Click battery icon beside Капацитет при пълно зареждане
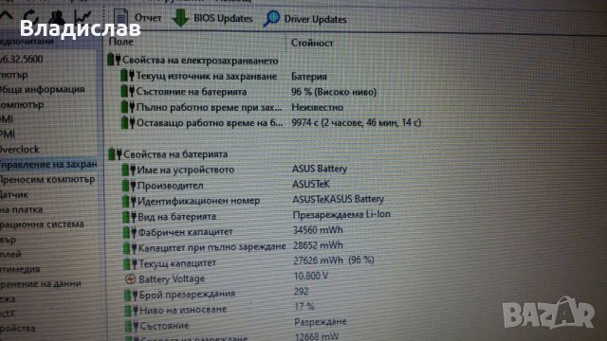The height and width of the screenshot is (341, 607). coord(131,248)
